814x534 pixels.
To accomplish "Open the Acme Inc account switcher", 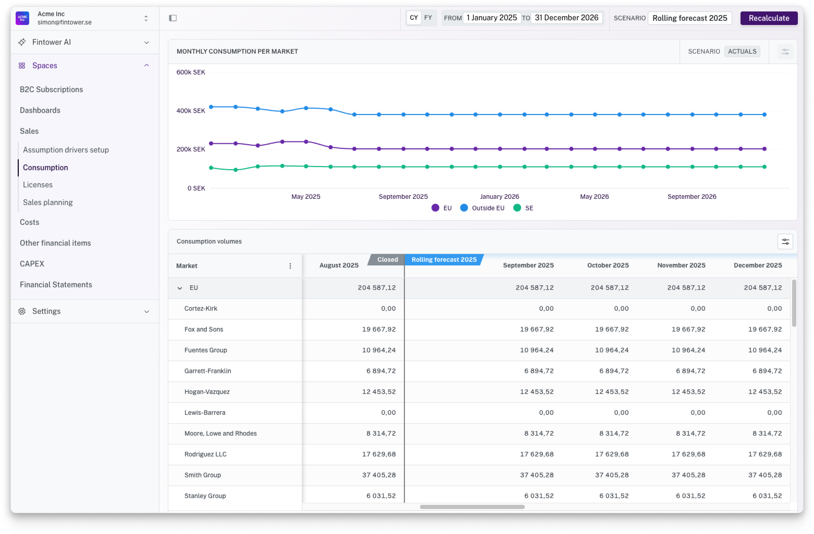I will click(x=146, y=18).
